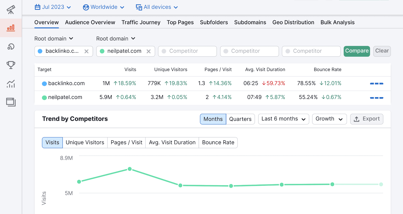Click the neilpatel.com target name in table
Image resolution: width=403 pixels, height=214 pixels.
(65, 97)
